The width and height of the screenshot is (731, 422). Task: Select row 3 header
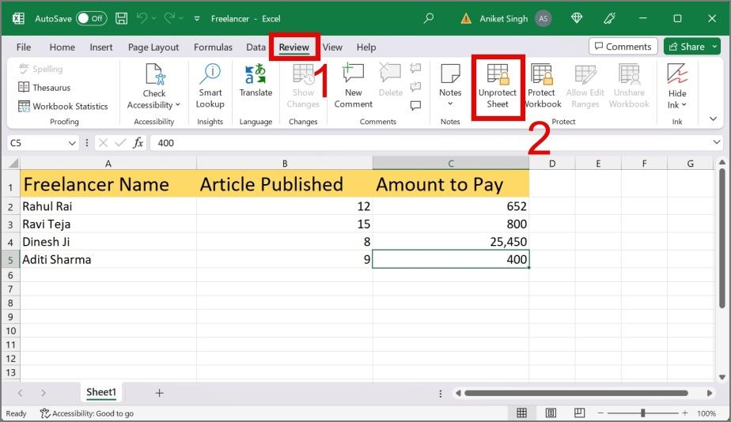coord(10,224)
